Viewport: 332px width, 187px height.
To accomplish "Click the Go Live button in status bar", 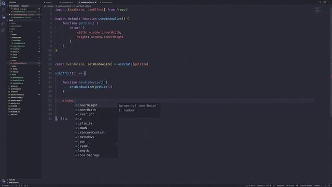I will click(290, 186).
